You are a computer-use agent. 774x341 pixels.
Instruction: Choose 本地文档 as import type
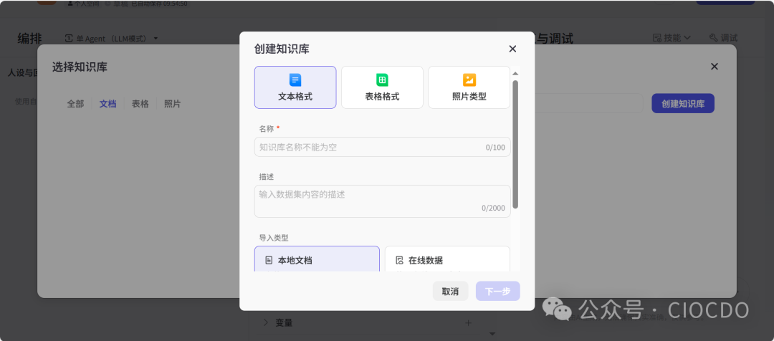click(x=317, y=259)
